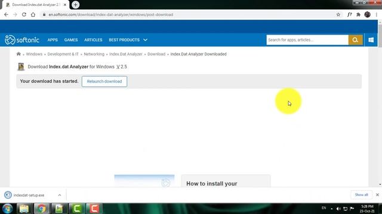Open the green C taskbar app
This screenshot has width=382, height=214.
[x=76, y=209]
